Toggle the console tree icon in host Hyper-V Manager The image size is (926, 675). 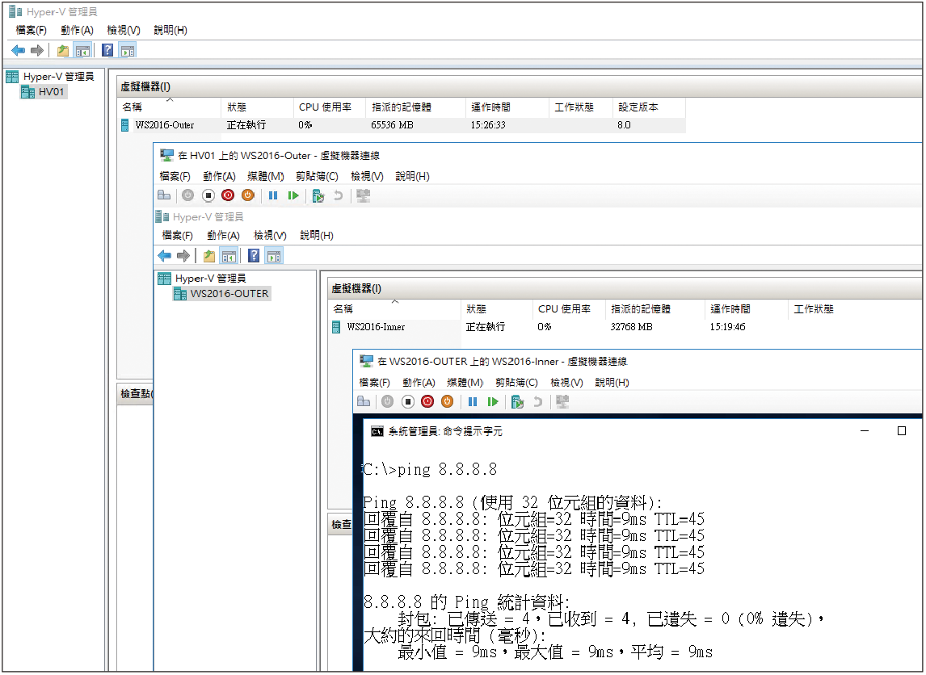click(x=82, y=51)
